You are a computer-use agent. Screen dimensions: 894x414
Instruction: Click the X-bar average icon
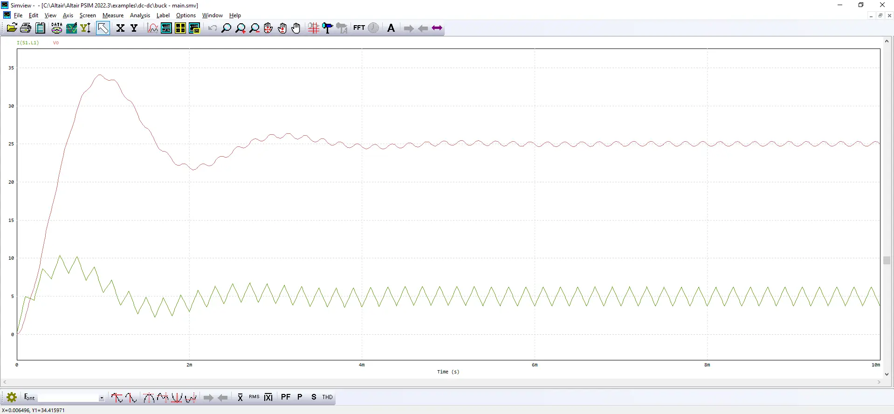coord(240,397)
